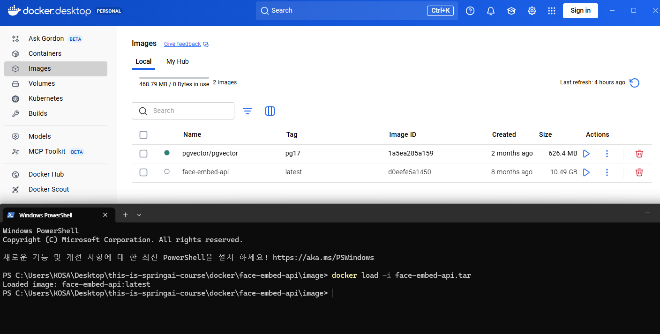Run the pgvector/pgvector image
Viewport: 660px width, 334px height.
coord(586,154)
